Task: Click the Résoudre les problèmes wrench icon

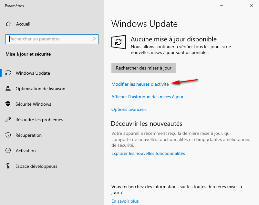Action: (x=9, y=120)
